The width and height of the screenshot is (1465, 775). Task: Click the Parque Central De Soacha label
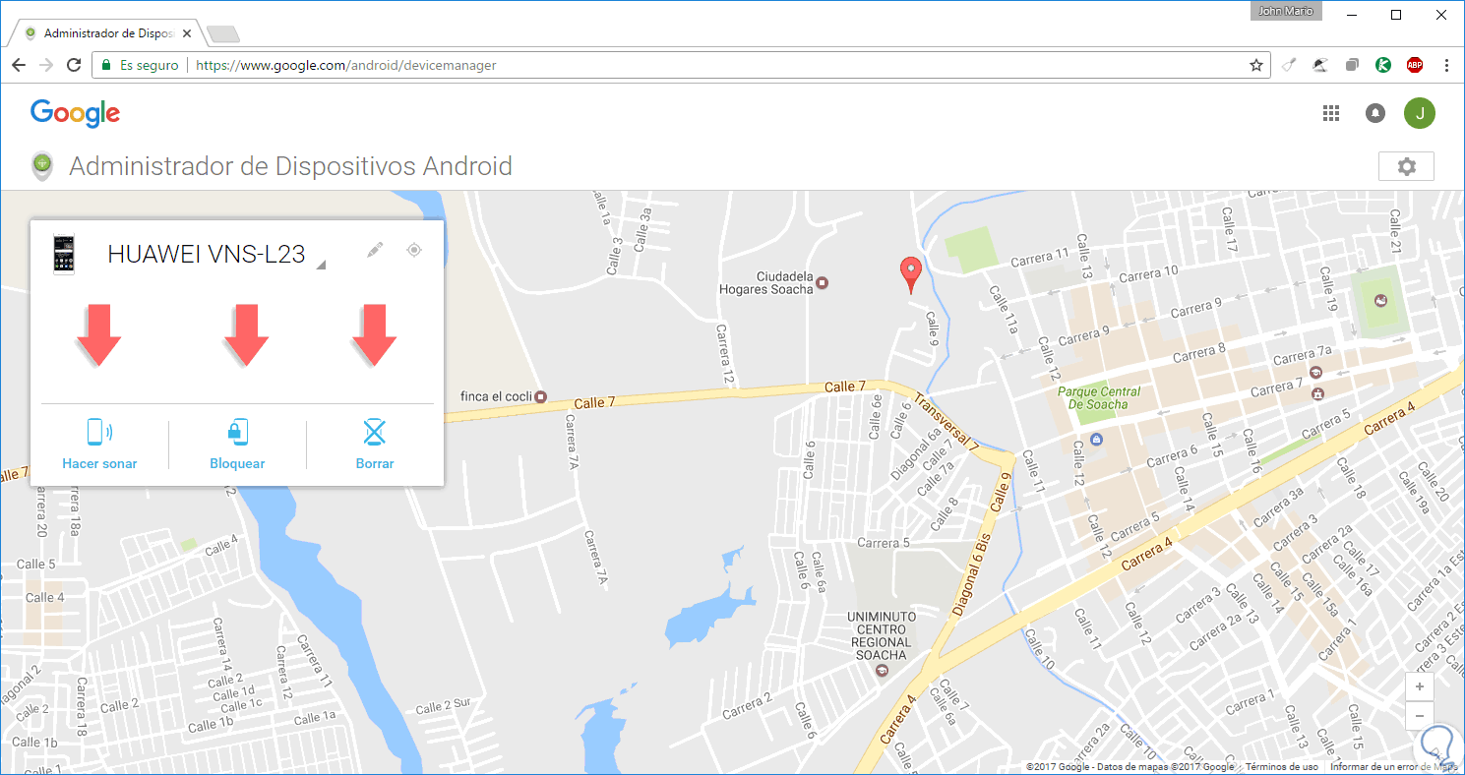(1099, 398)
